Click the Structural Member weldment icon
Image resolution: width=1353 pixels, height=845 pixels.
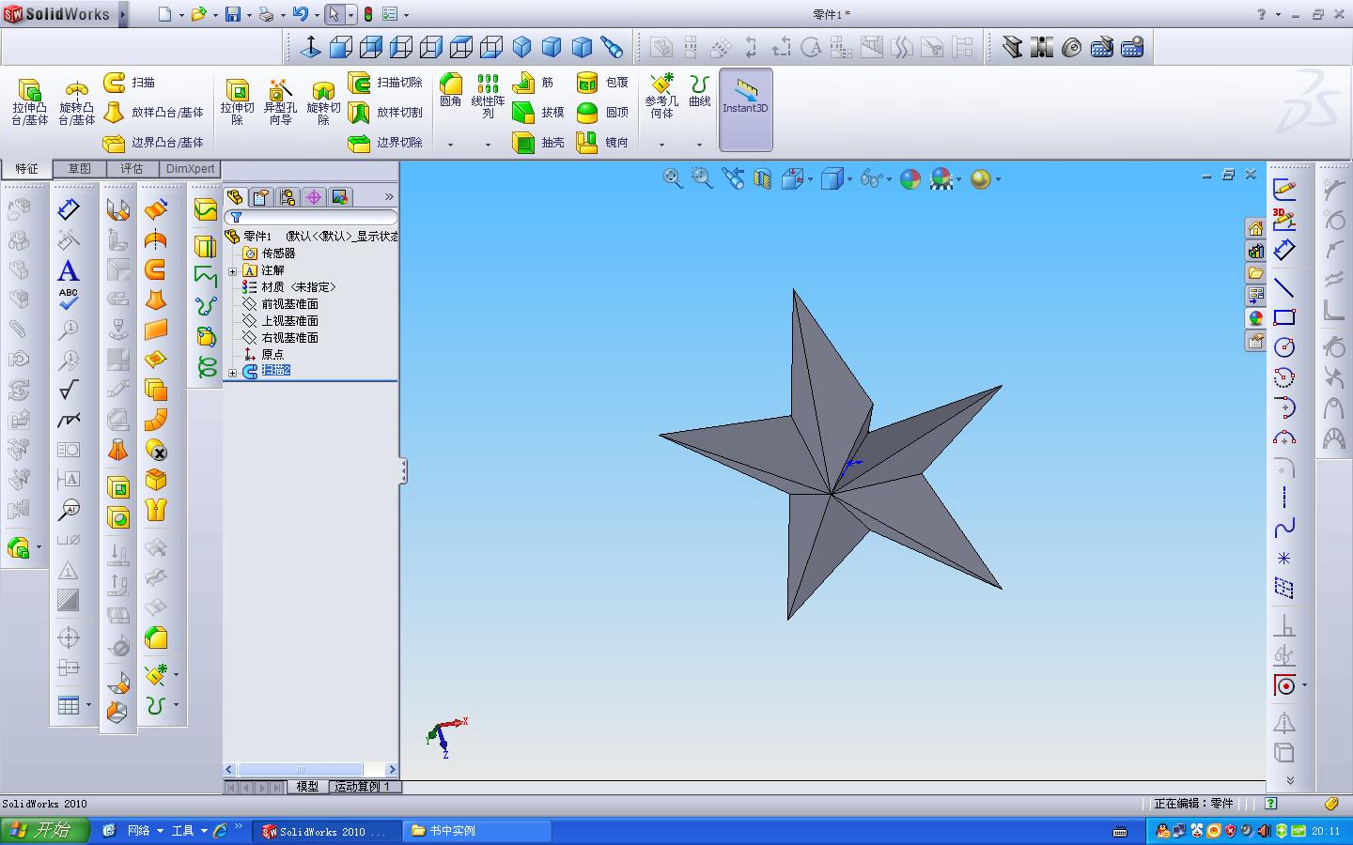(x=1012, y=47)
